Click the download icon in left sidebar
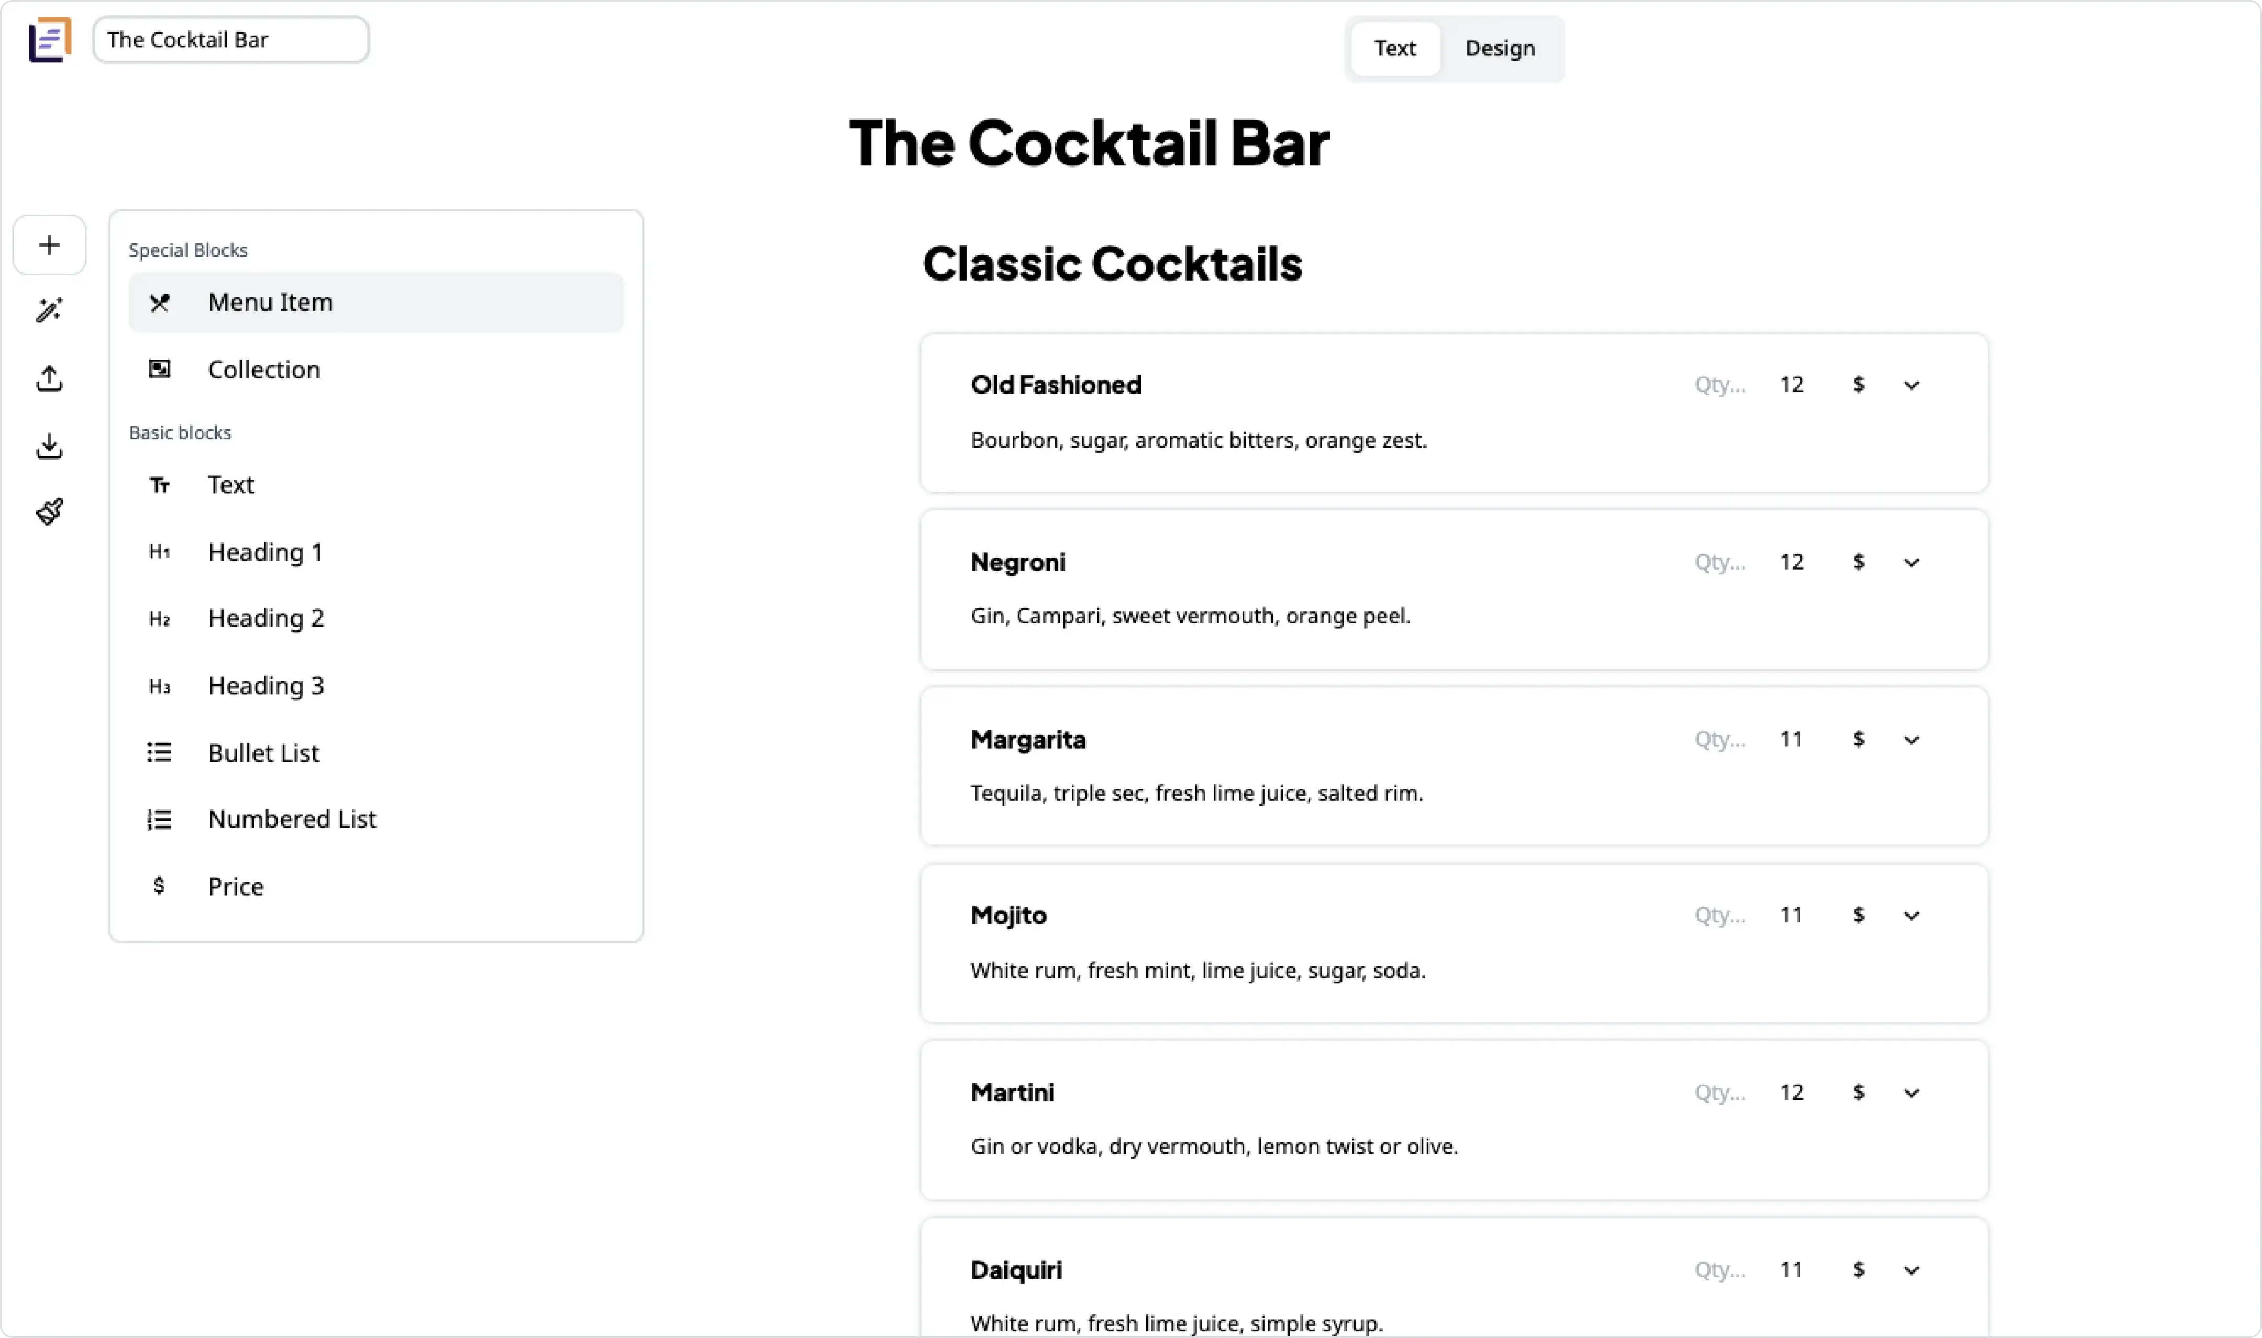The image size is (2262, 1338). click(x=50, y=445)
